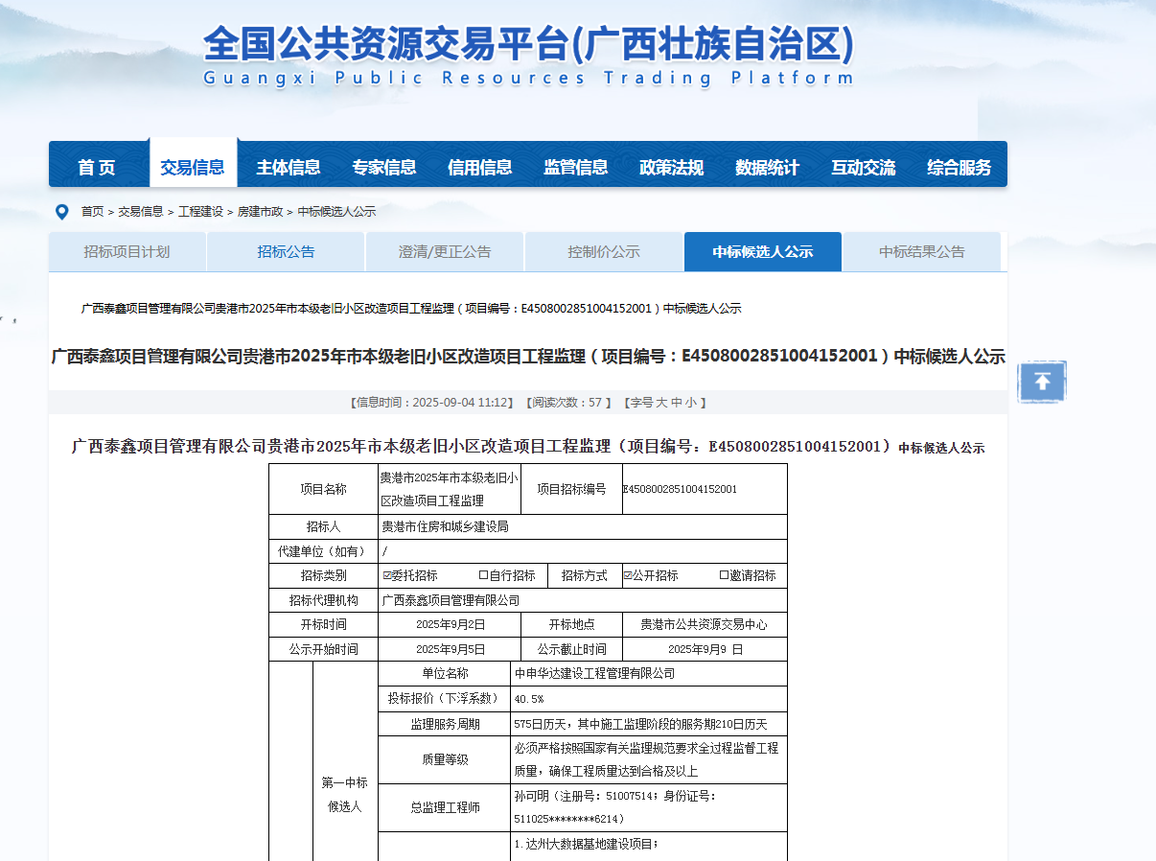Set font size to 小
Viewport: 1156px width, 861px height.
(x=692, y=403)
